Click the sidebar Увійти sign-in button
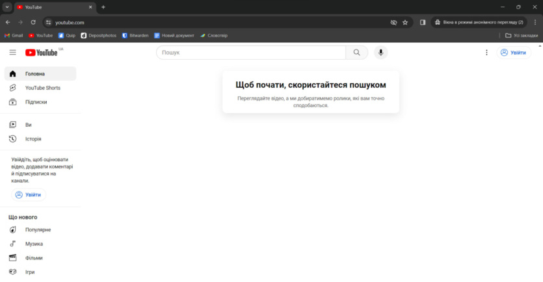 pos(29,195)
